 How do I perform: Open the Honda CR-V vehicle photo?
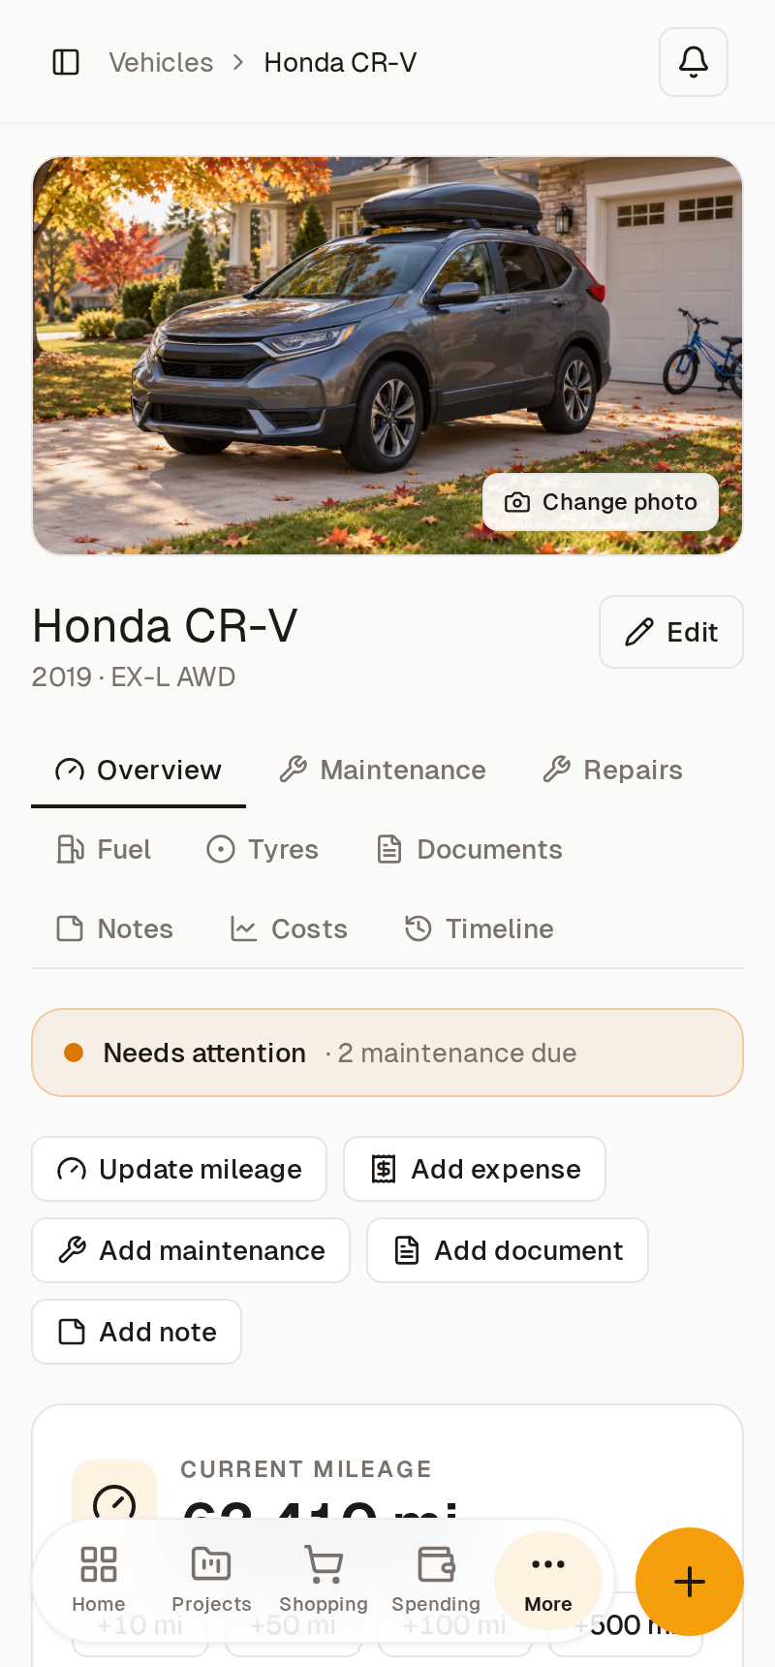[x=387, y=356]
